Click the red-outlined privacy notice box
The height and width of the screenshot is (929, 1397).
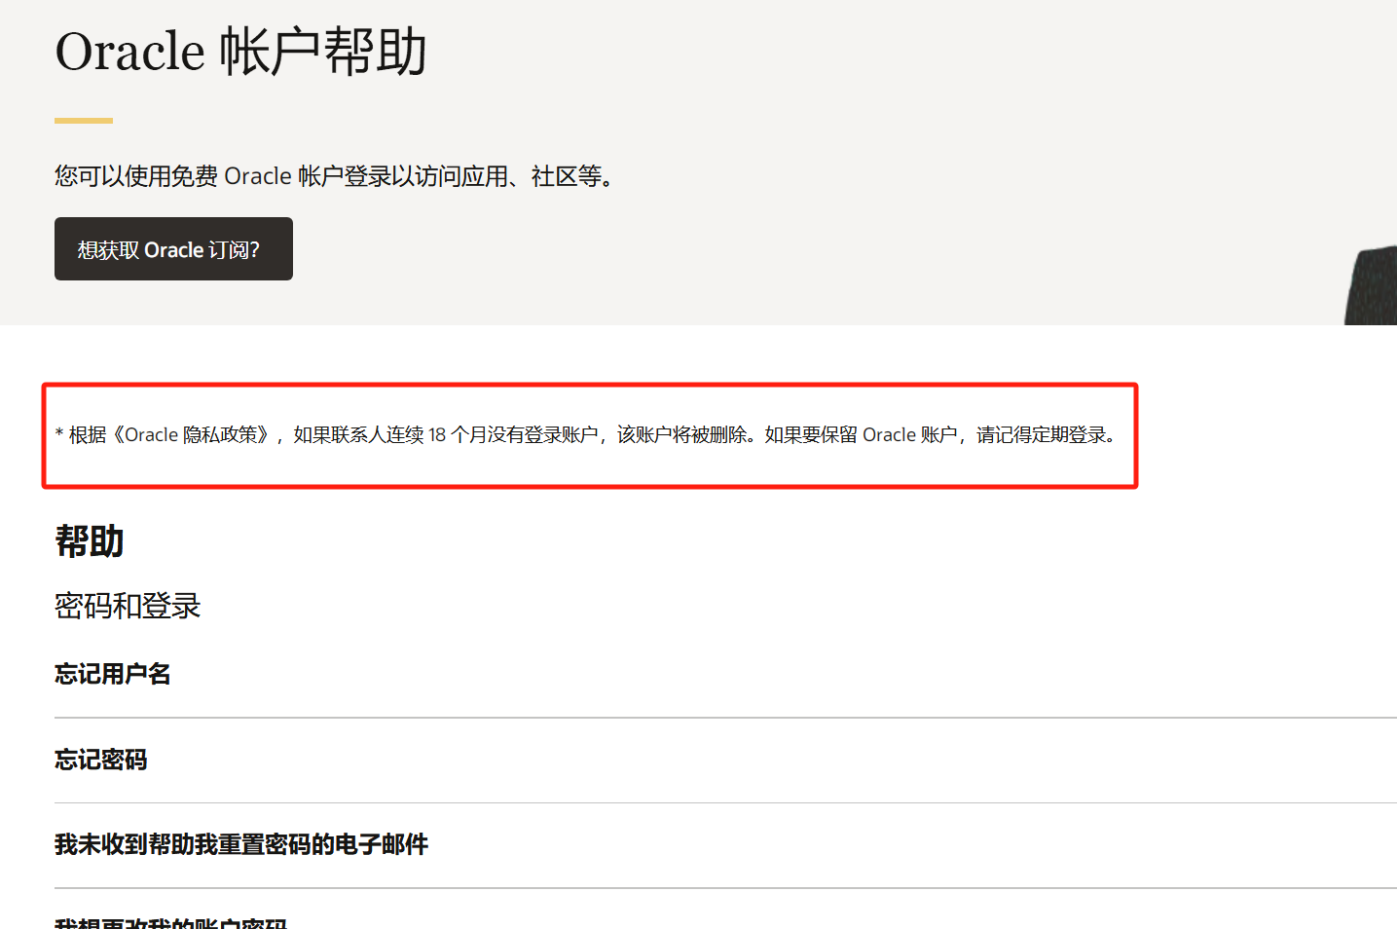(589, 434)
